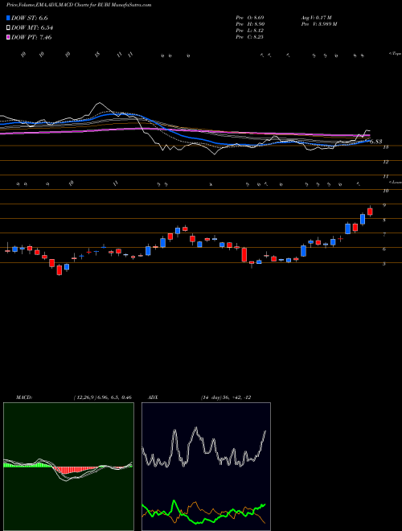This screenshot has height=531, width=402.
Task: Click the 'ADX' panel label
Action: tap(153, 397)
